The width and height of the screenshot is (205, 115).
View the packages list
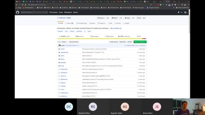pyautogui.click(x=94, y=36)
